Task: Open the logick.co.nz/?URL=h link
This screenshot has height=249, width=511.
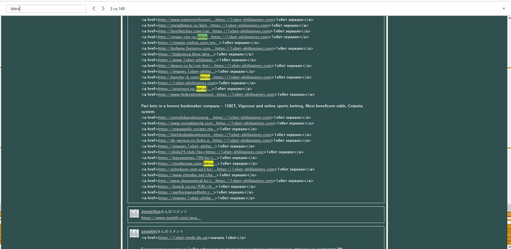Action: point(187,187)
